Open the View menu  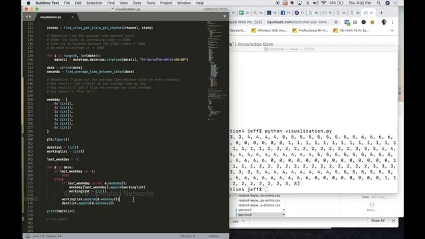[124, 3]
